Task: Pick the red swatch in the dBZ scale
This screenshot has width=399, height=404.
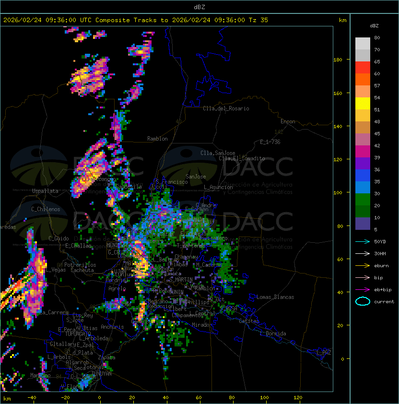Action: 363,68
